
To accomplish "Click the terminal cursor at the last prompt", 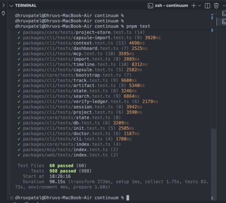I will [128, 198].
